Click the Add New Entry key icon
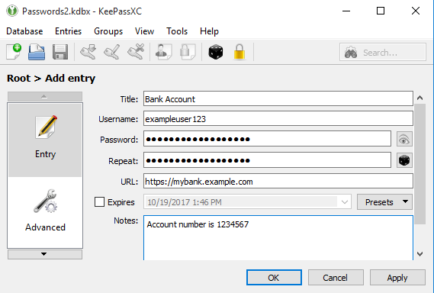The image size is (434, 293). (88, 52)
